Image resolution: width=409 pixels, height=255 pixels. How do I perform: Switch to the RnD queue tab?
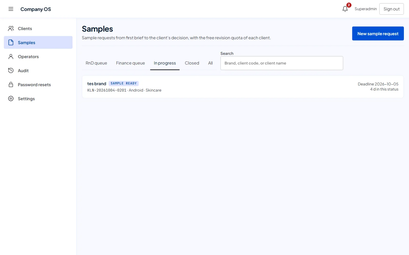(x=96, y=63)
